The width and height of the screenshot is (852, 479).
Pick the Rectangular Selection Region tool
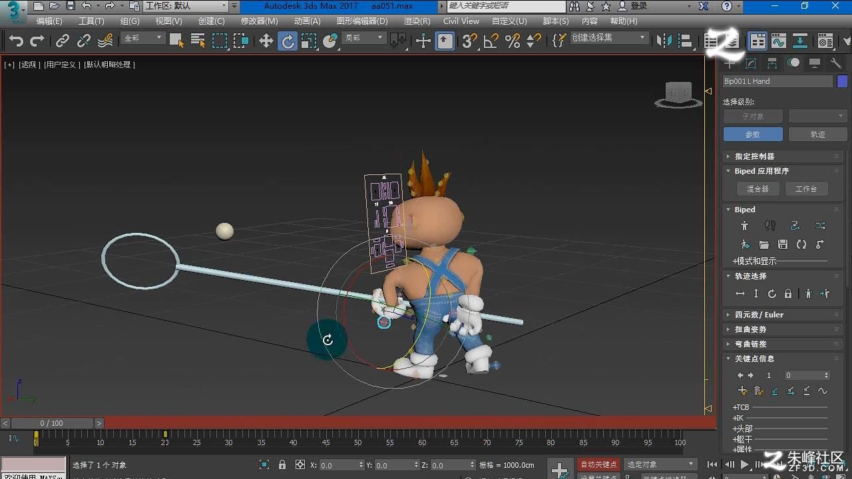219,41
